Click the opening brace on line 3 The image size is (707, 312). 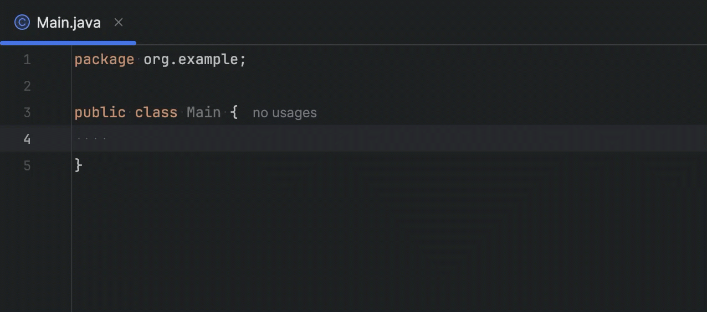[x=234, y=113]
